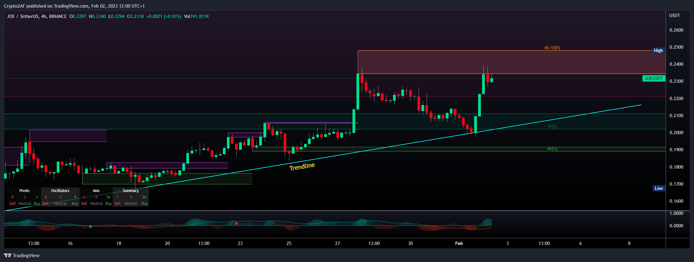The width and height of the screenshot is (694, 262).
Task: Click the 0.2600 price axis label
Action: [x=676, y=30]
